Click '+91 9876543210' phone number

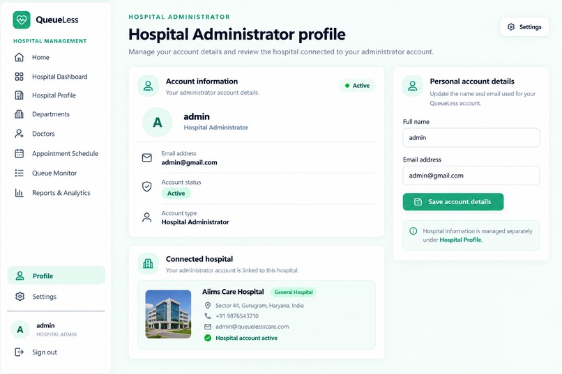(237, 316)
